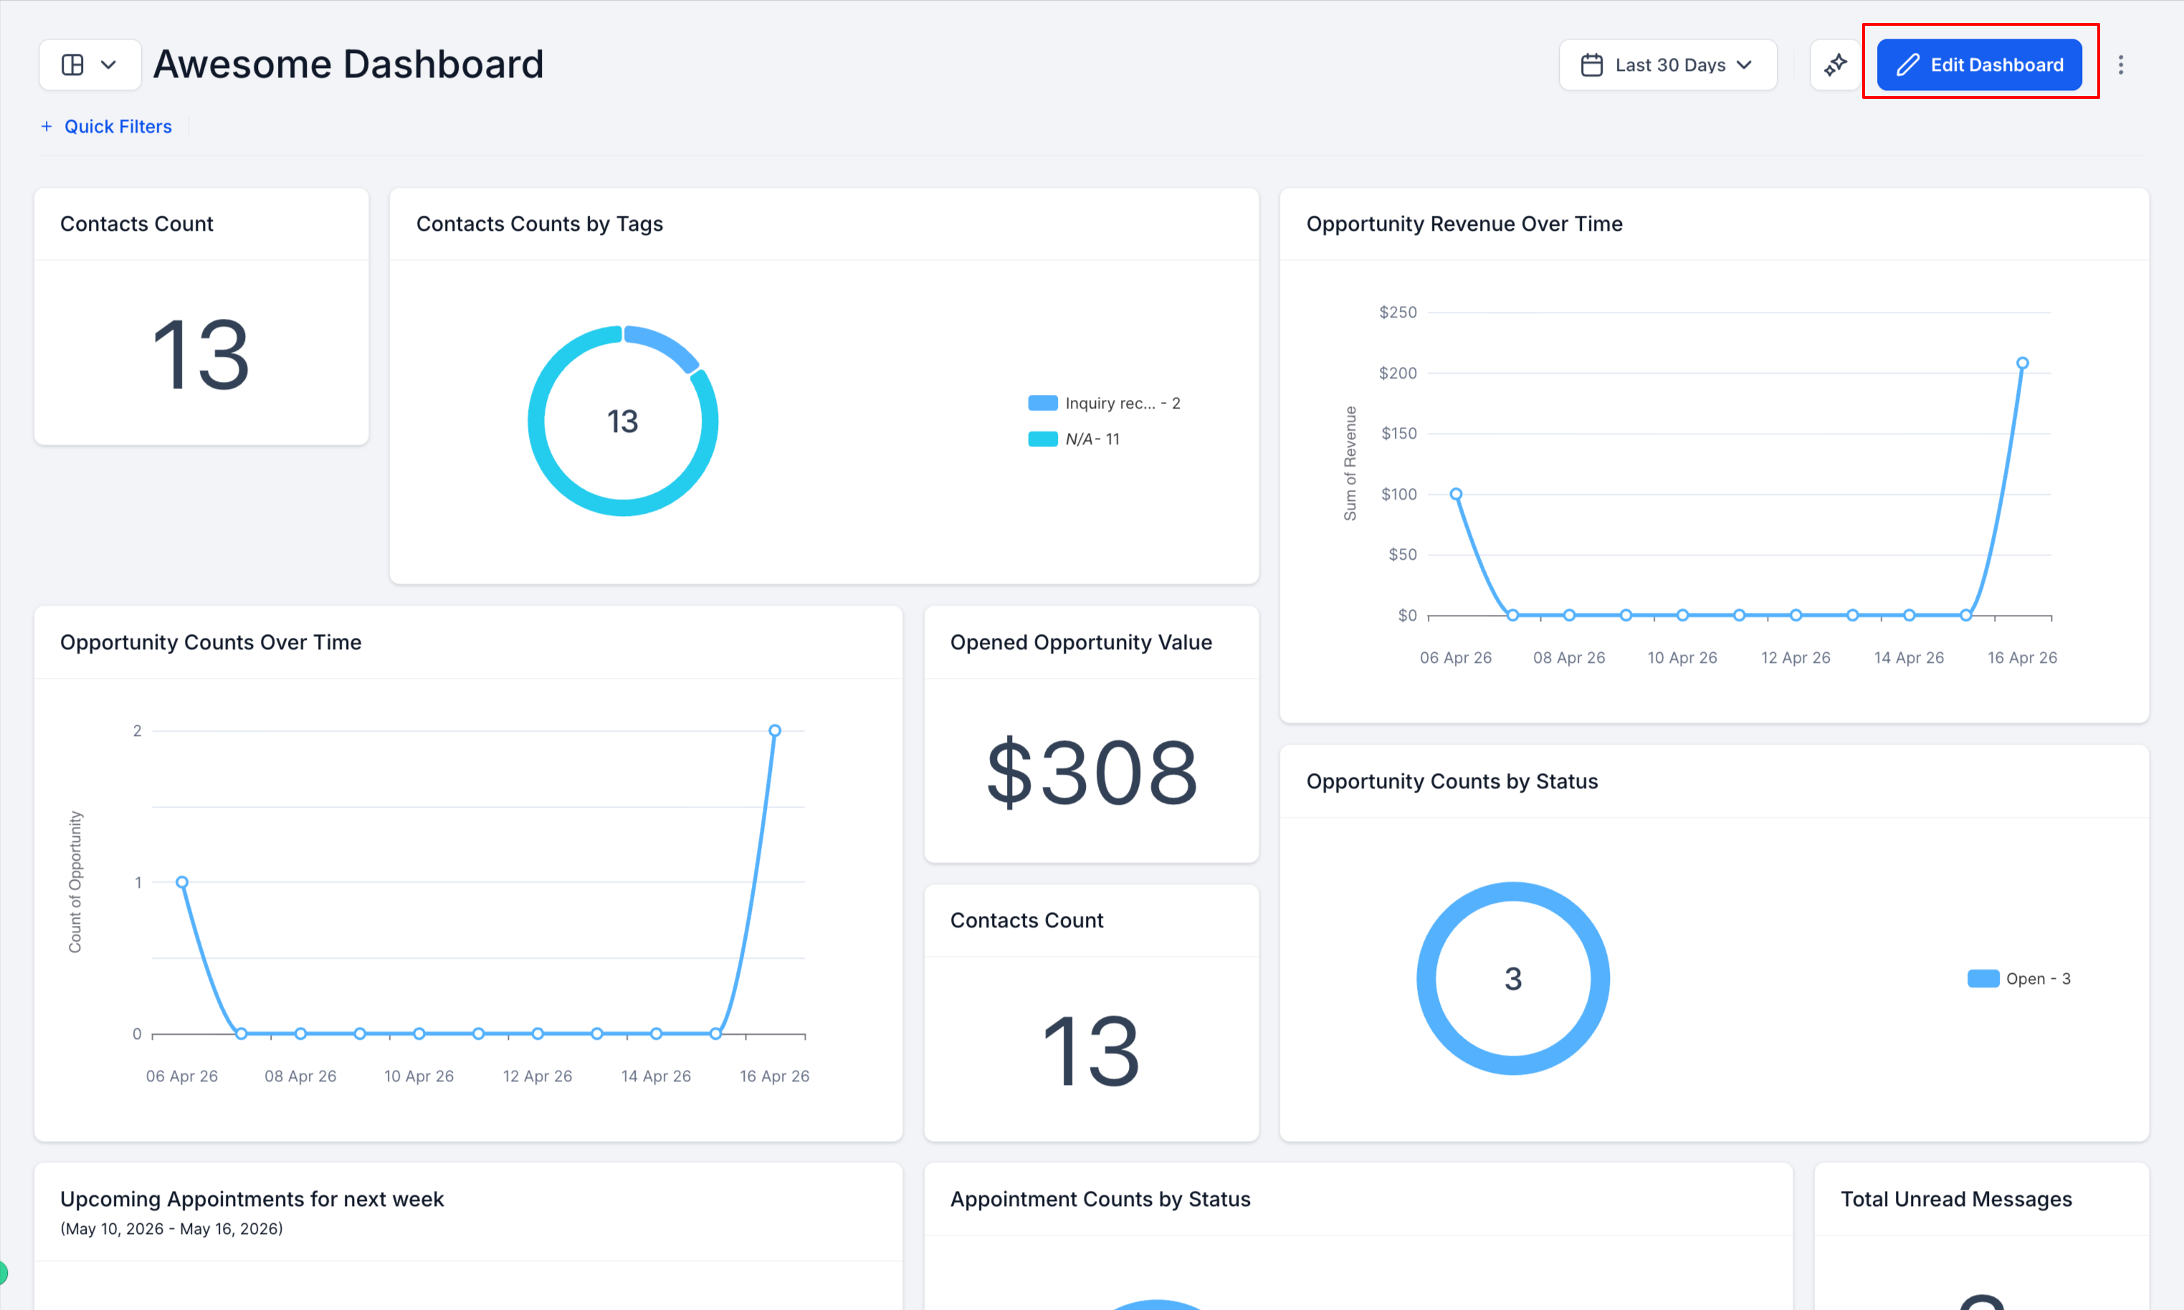2184x1310 pixels.
Task: Click the May 10, 2026 - May 16, 2026 date range
Action: point(171,1229)
